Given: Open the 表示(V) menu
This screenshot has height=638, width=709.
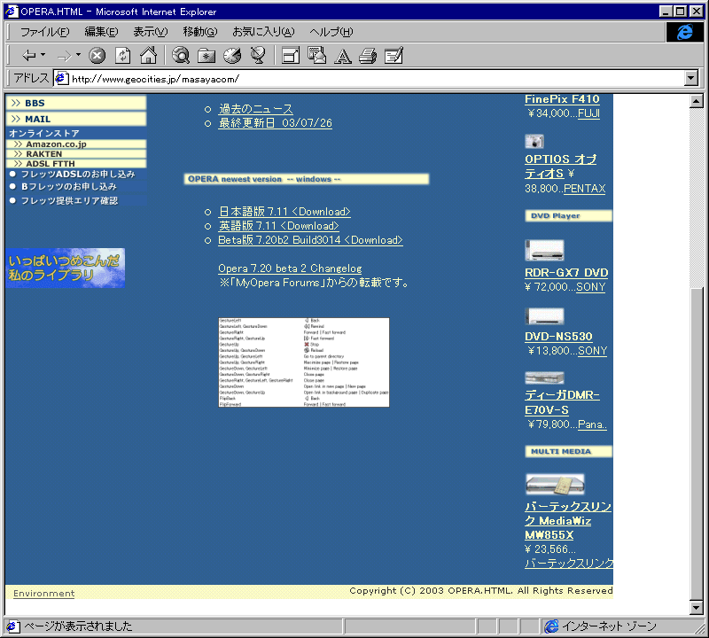Looking at the screenshot, I should tap(150, 32).
